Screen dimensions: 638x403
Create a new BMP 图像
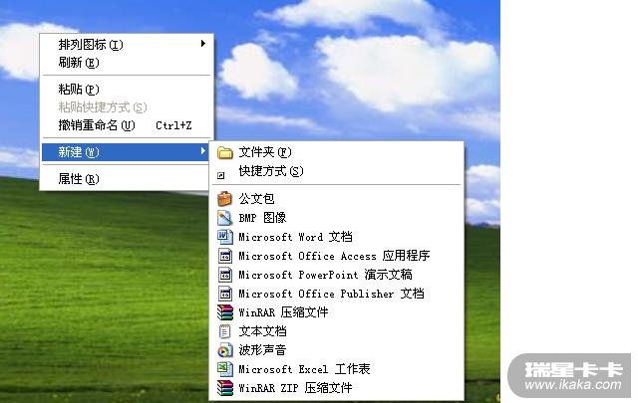(337, 218)
